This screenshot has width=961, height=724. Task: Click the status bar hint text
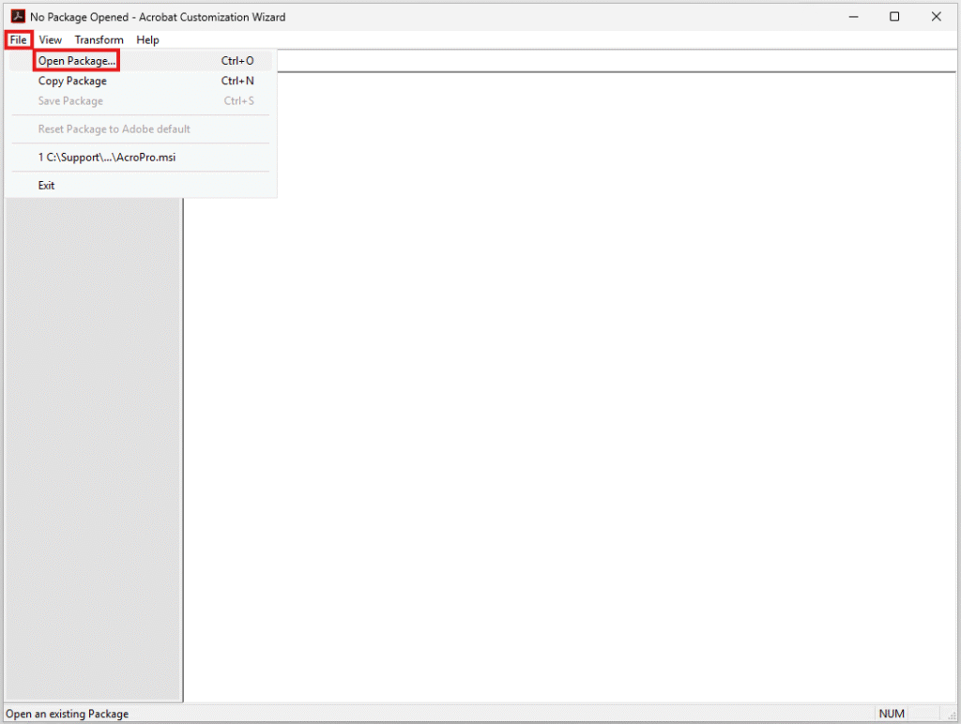click(68, 714)
